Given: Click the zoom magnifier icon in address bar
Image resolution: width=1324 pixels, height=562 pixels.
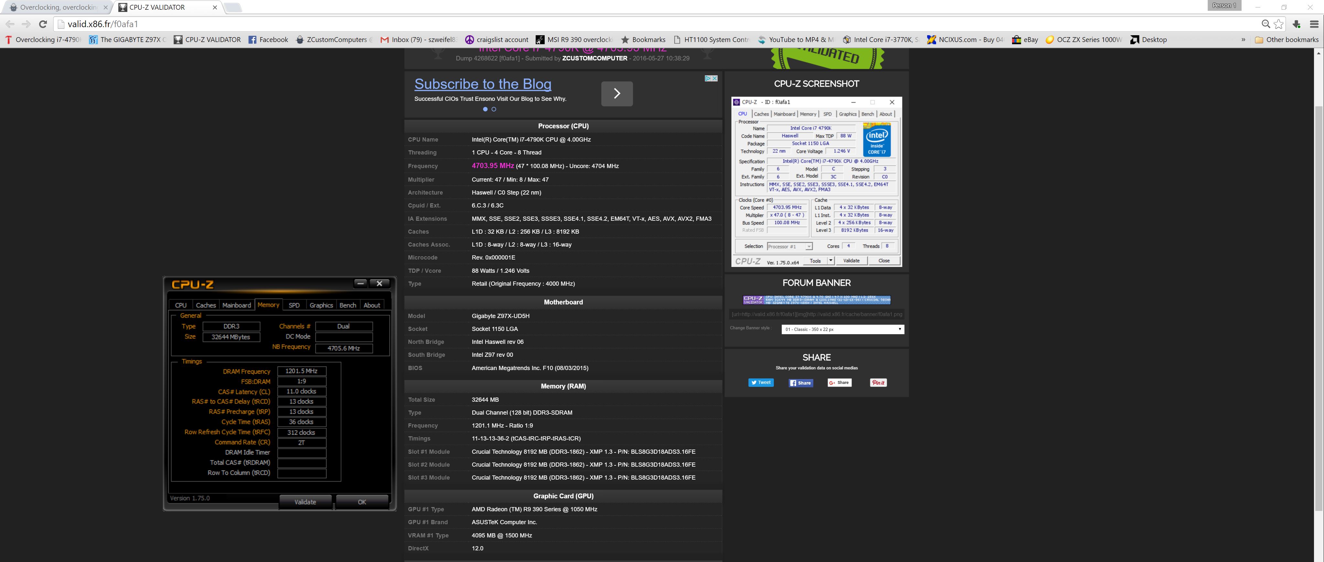Looking at the screenshot, I should (x=1266, y=24).
